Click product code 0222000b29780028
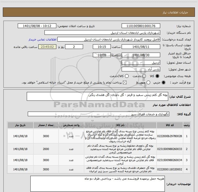Image resolution: width=198 pixels, height=192 pixels. coord(170,136)
